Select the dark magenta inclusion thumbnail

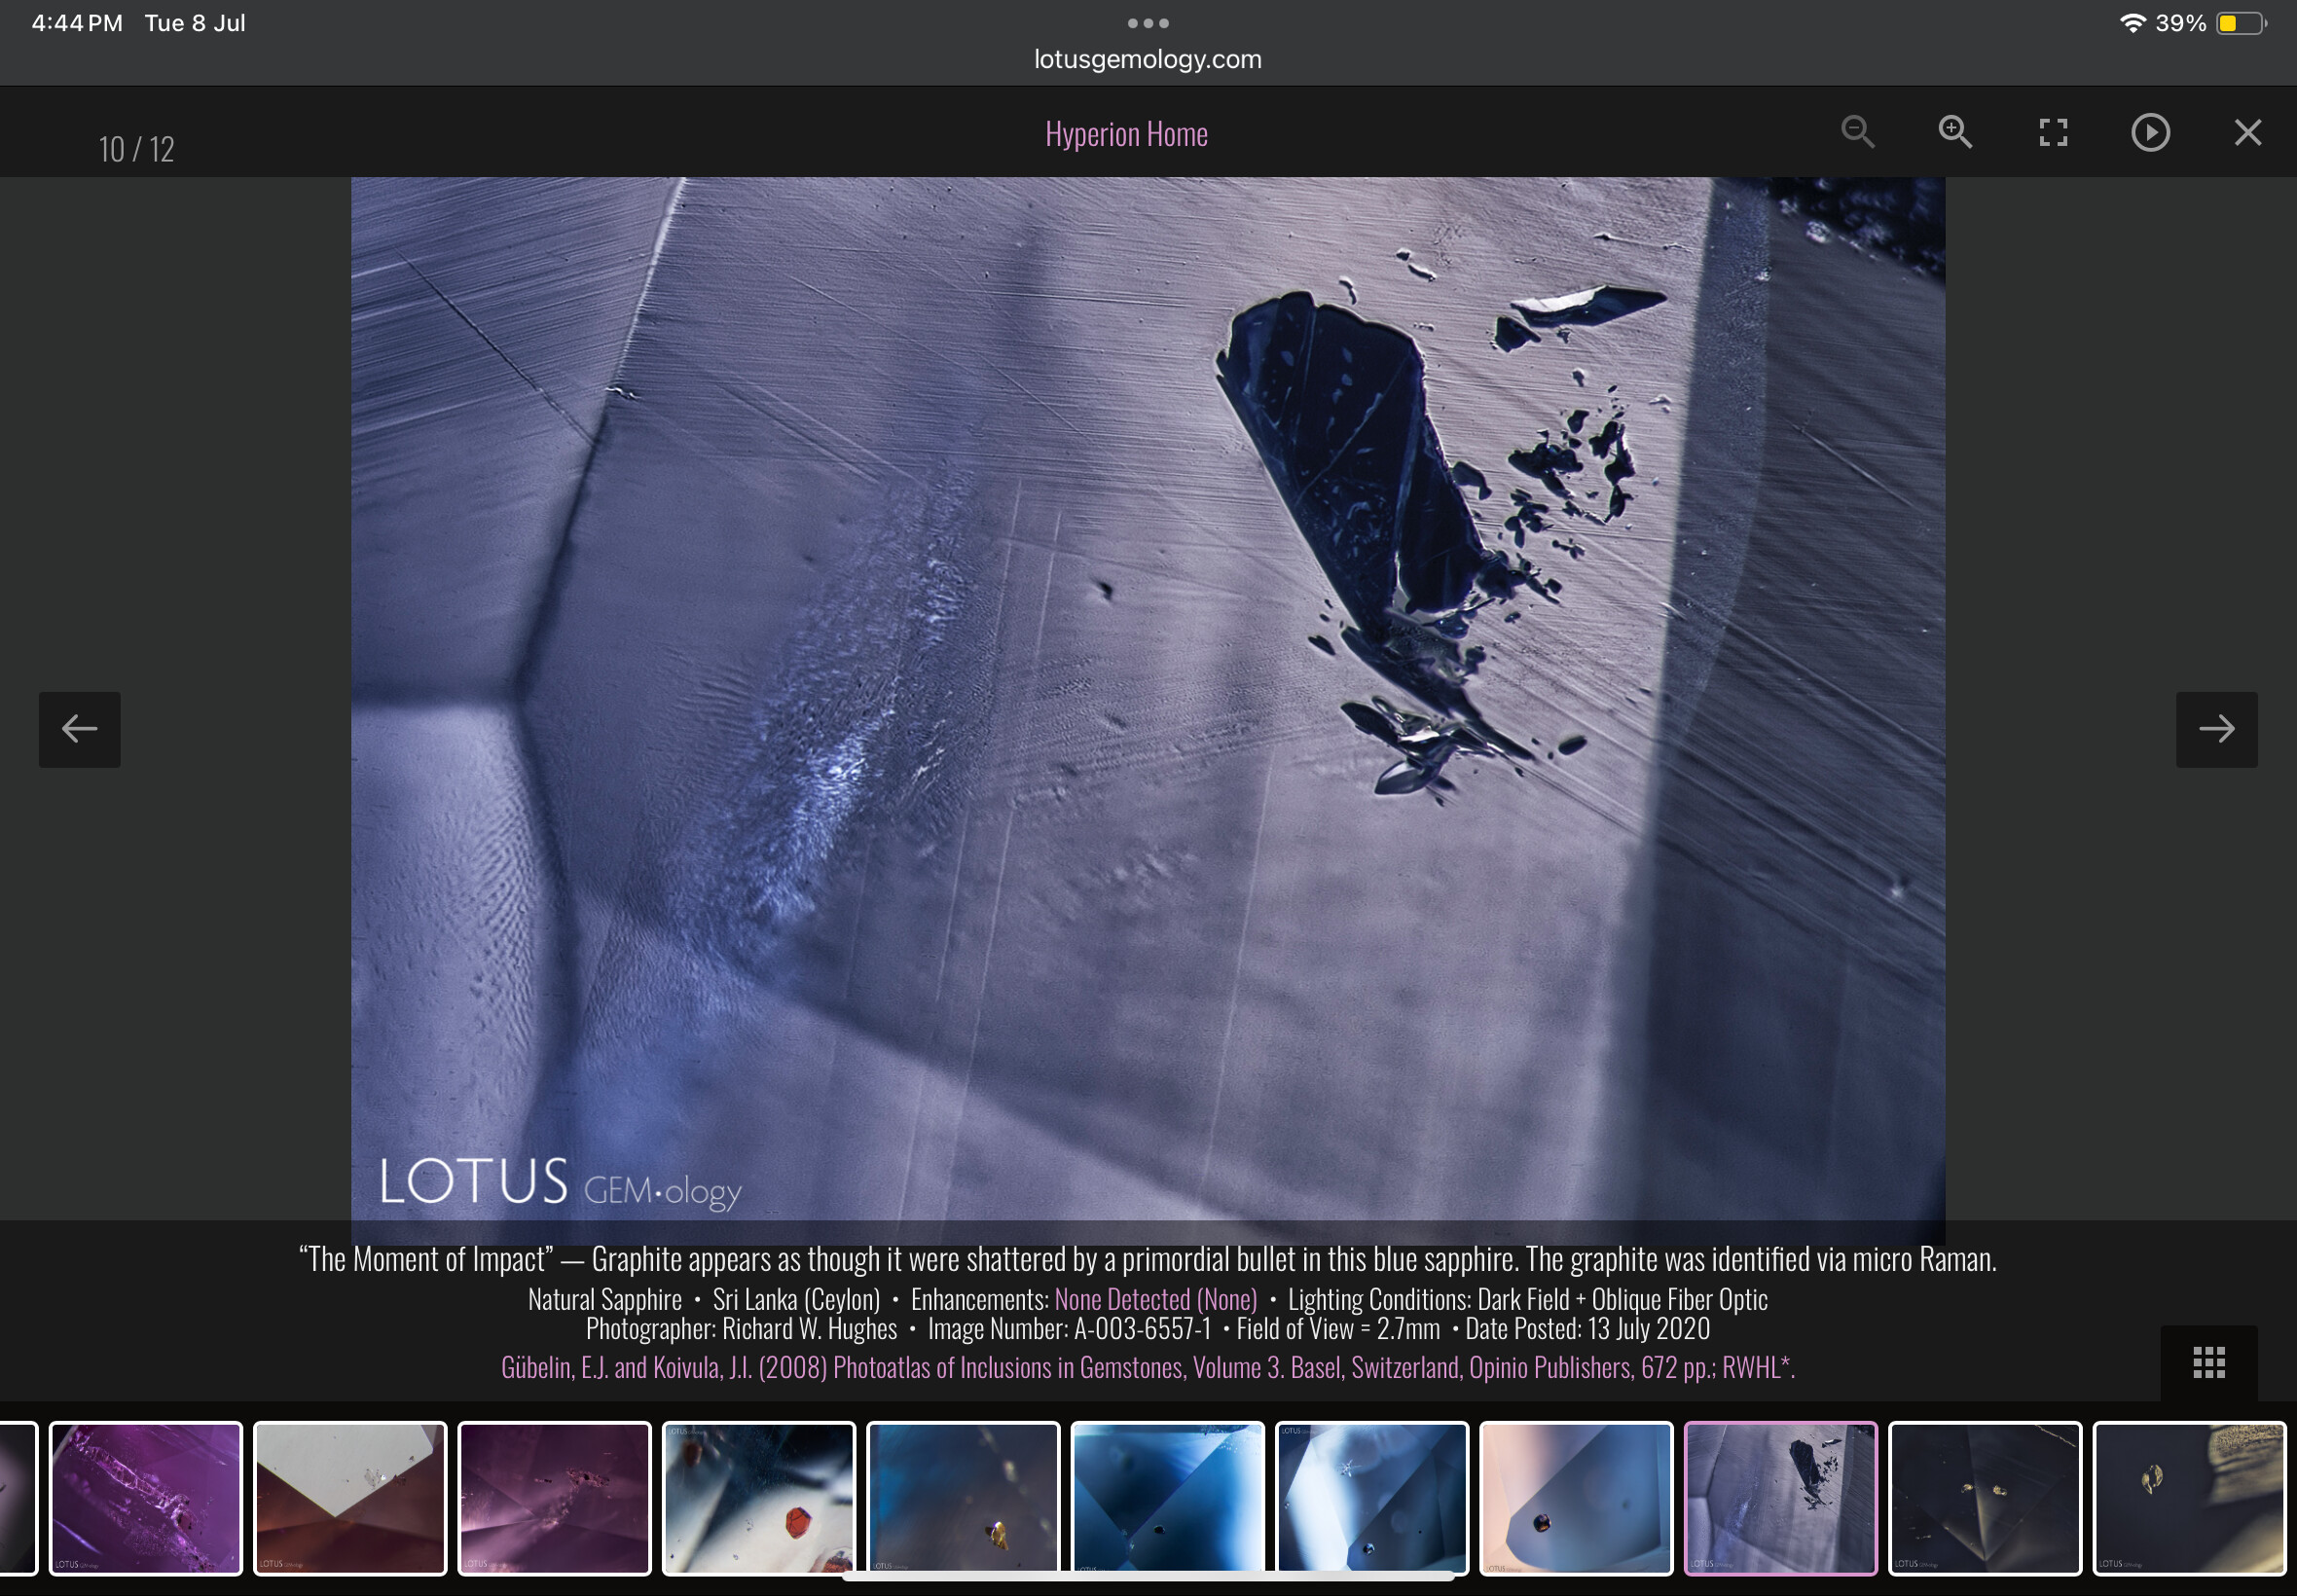click(554, 1498)
